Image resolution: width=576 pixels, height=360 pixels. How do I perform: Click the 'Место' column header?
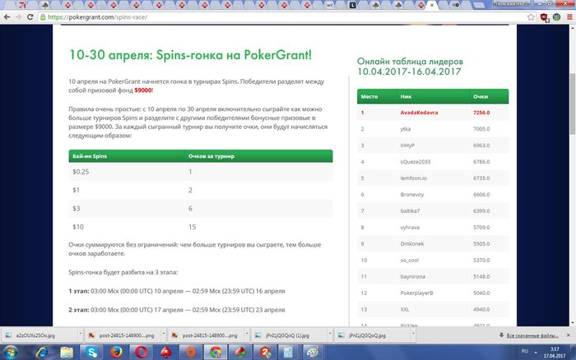click(x=369, y=96)
